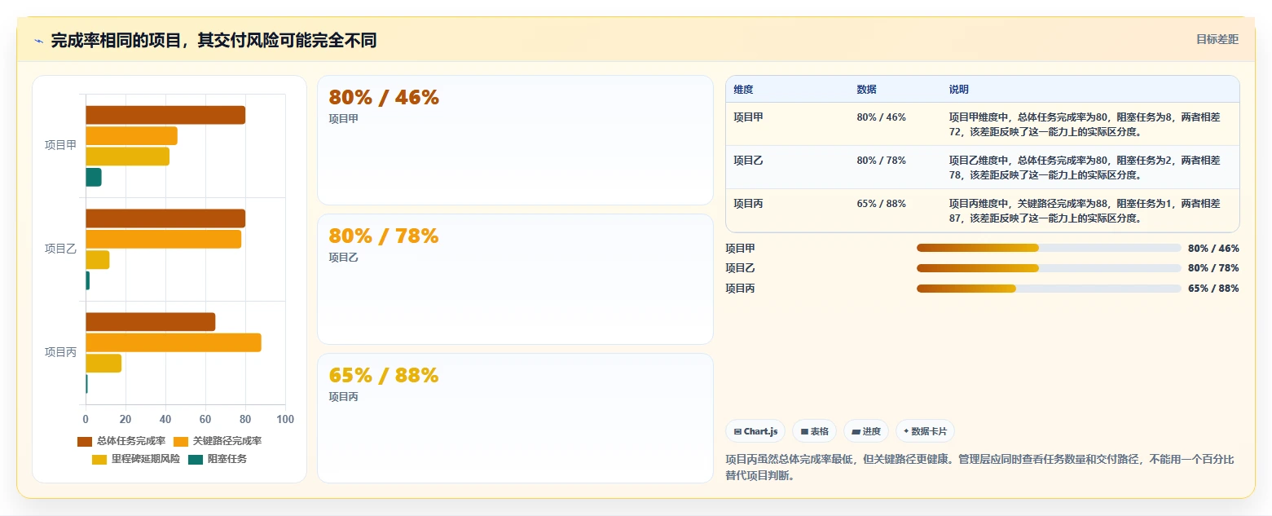This screenshot has width=1272, height=516.
Task: Click the 维度 table column header
Action: (743, 90)
